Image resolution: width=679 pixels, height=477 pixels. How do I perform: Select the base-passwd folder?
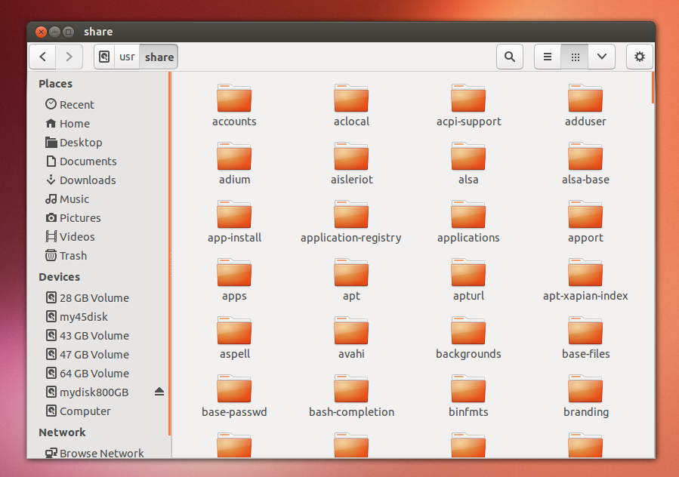[234, 396]
